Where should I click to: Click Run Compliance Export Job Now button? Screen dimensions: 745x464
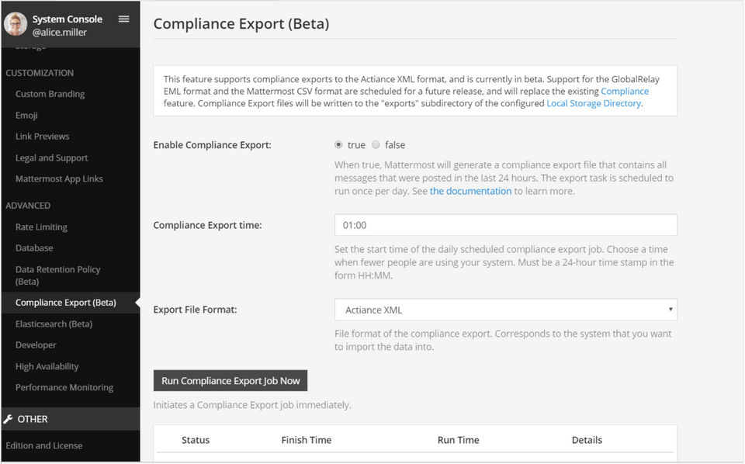click(230, 381)
